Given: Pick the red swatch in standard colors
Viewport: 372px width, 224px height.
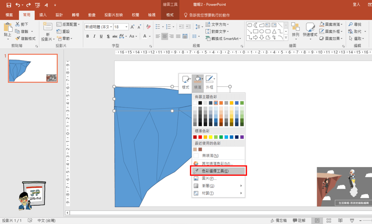Looking at the screenshot, I should 200,137.
